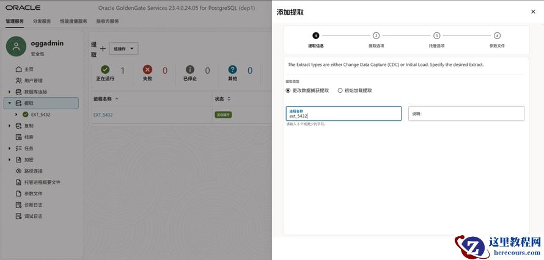This screenshot has height=260, width=544.
Task: Click the 说明 description input field
Action: [x=466, y=114]
